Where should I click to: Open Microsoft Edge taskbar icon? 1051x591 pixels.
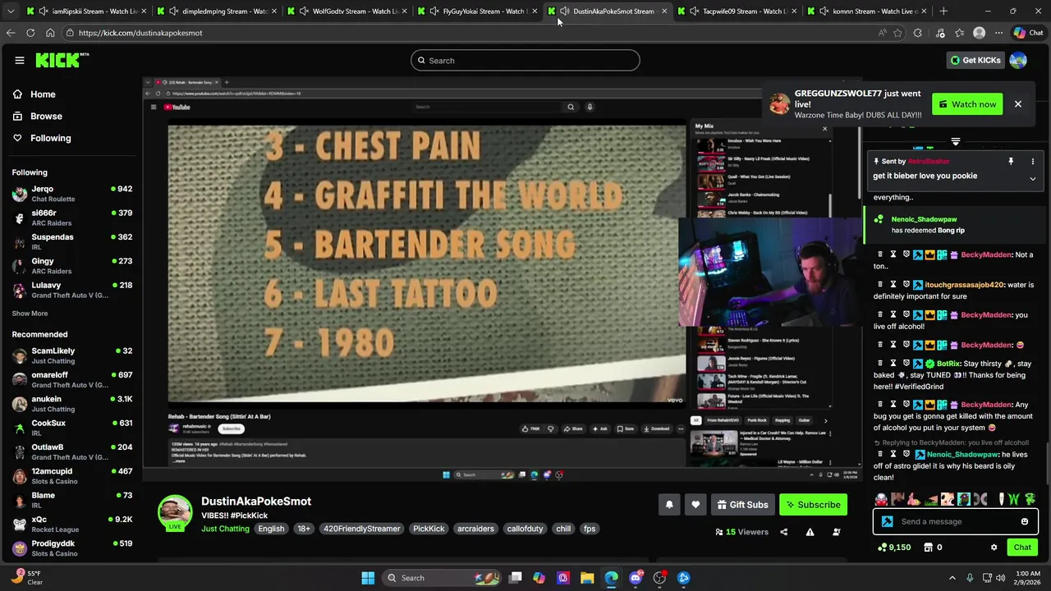click(612, 578)
